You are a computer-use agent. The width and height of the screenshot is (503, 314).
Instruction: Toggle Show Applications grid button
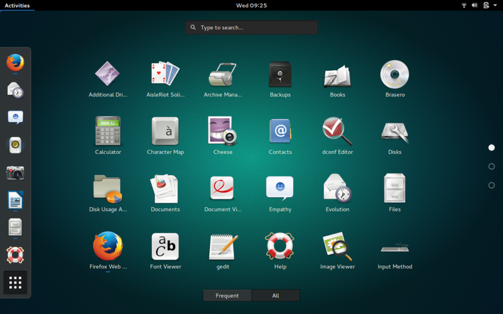(15, 283)
